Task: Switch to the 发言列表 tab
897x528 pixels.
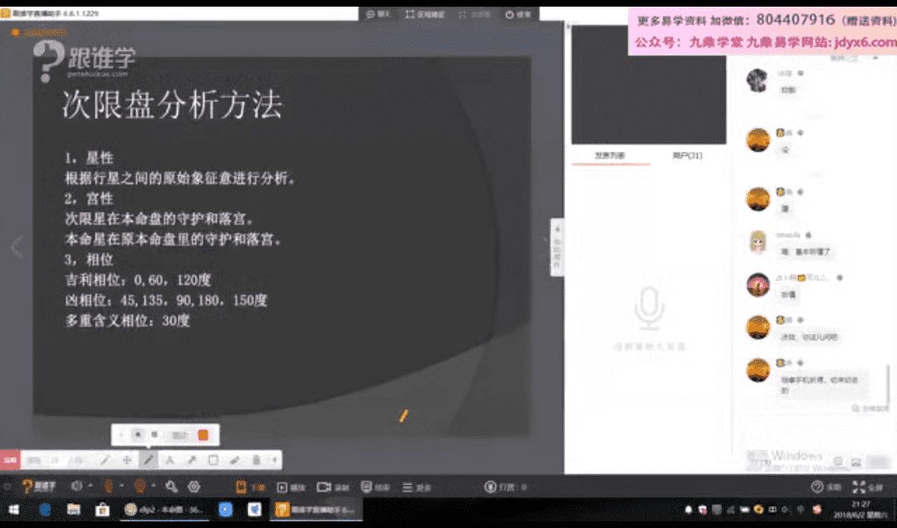Action: pos(610,155)
